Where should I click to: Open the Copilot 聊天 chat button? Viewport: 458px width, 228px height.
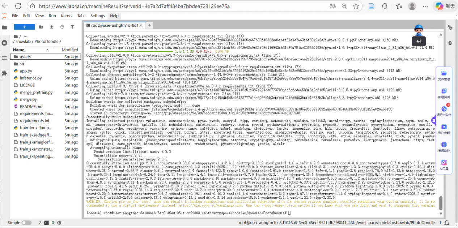pyautogui.click(x=445, y=6)
